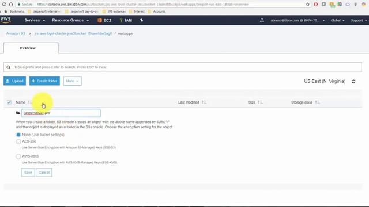Open Jaspersoft internal bookmarks folder
The image size is (369, 207).
click(44, 11)
